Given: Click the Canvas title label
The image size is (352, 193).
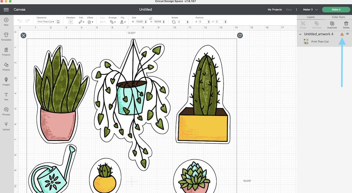Looking at the screenshot, I should point(19,10).
